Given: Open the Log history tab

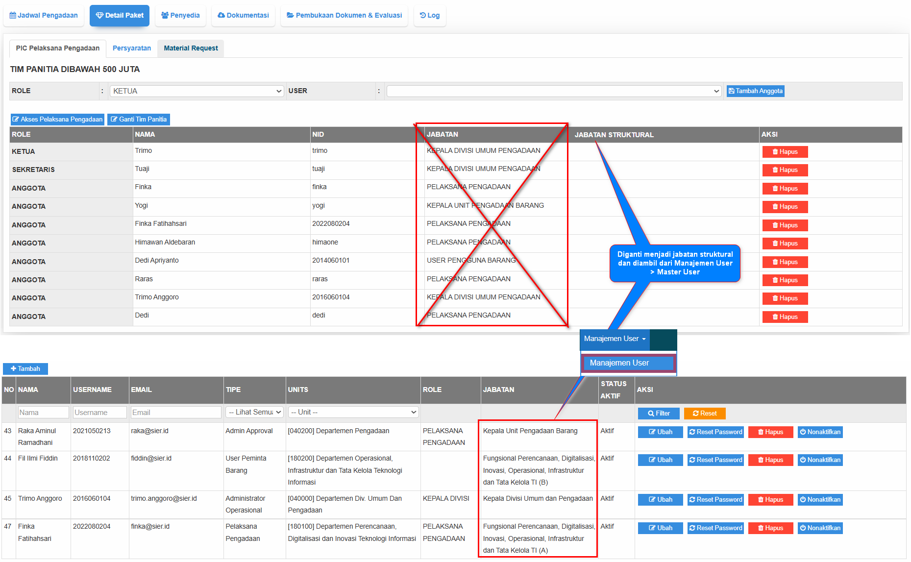Looking at the screenshot, I should coord(430,15).
